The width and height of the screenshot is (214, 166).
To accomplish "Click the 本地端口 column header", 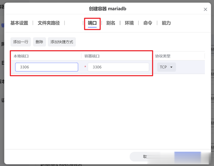I will [x=21, y=56].
